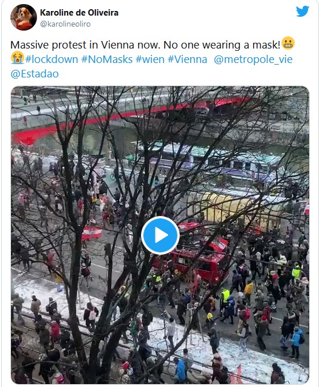The height and width of the screenshot is (387, 319).
Task: Open the #lockdown hashtag
Action: click(51, 59)
